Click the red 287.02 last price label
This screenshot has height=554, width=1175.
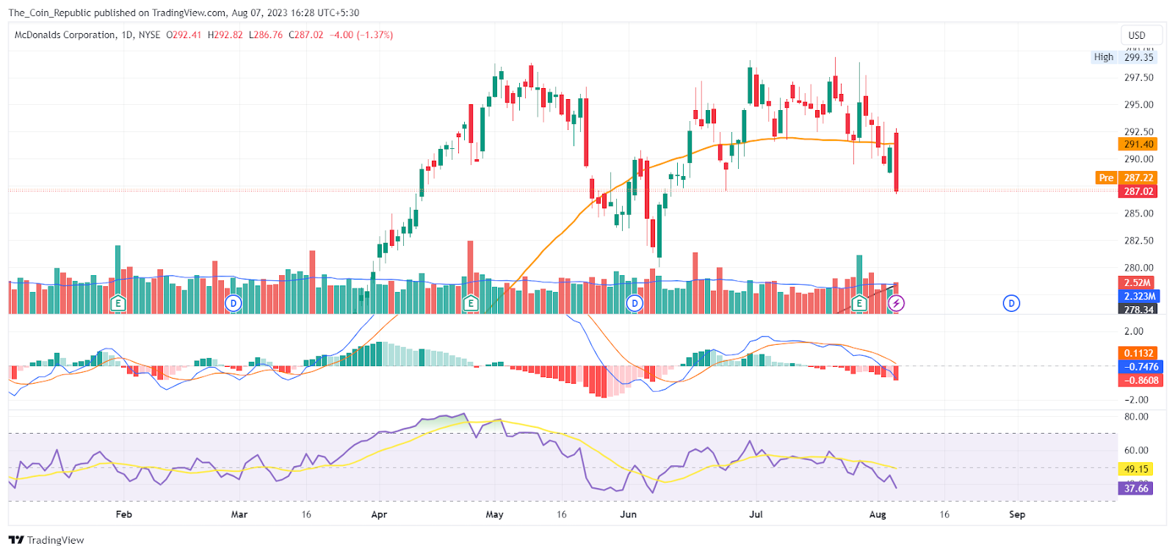coord(1138,192)
